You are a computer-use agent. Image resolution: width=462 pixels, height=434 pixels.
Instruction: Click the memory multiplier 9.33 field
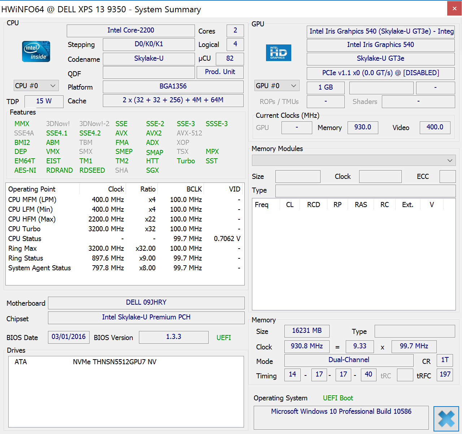(x=360, y=346)
